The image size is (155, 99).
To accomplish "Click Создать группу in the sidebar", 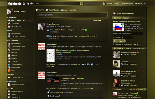I will pos(20,77).
